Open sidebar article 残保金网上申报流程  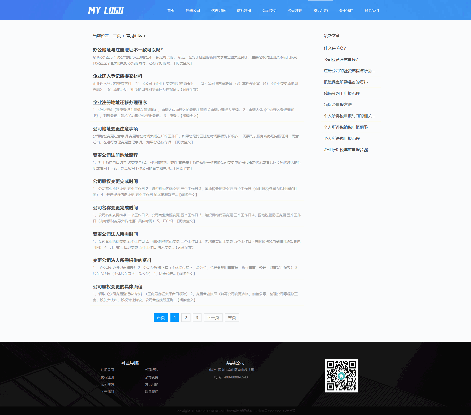point(342,93)
